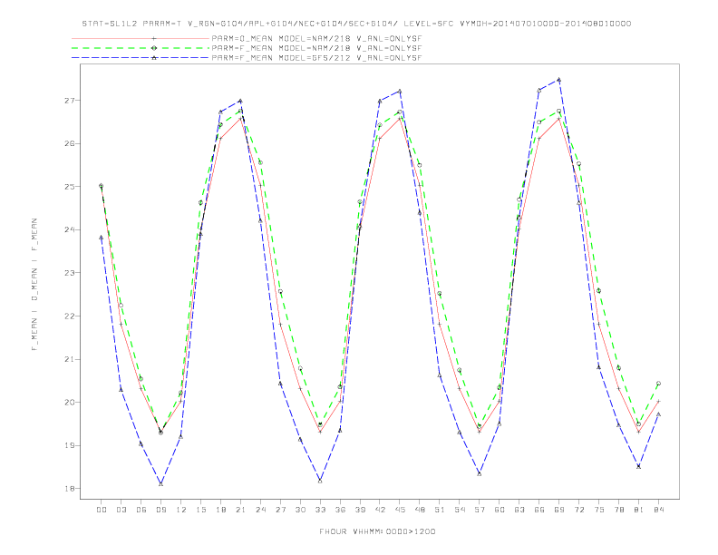Click x-axis forecast hour label 69

pyautogui.click(x=559, y=510)
